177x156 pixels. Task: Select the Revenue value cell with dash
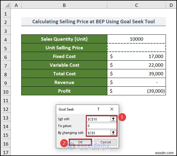136,82
